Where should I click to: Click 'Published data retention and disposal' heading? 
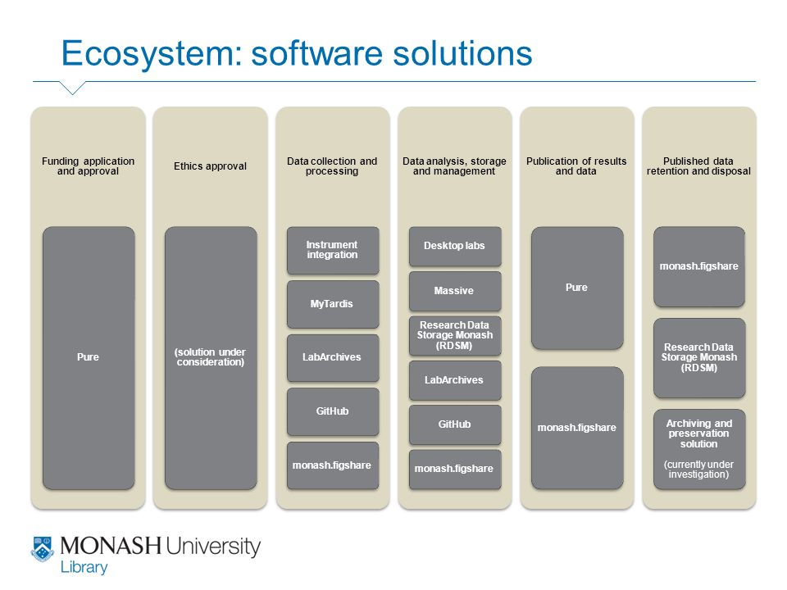pos(698,166)
